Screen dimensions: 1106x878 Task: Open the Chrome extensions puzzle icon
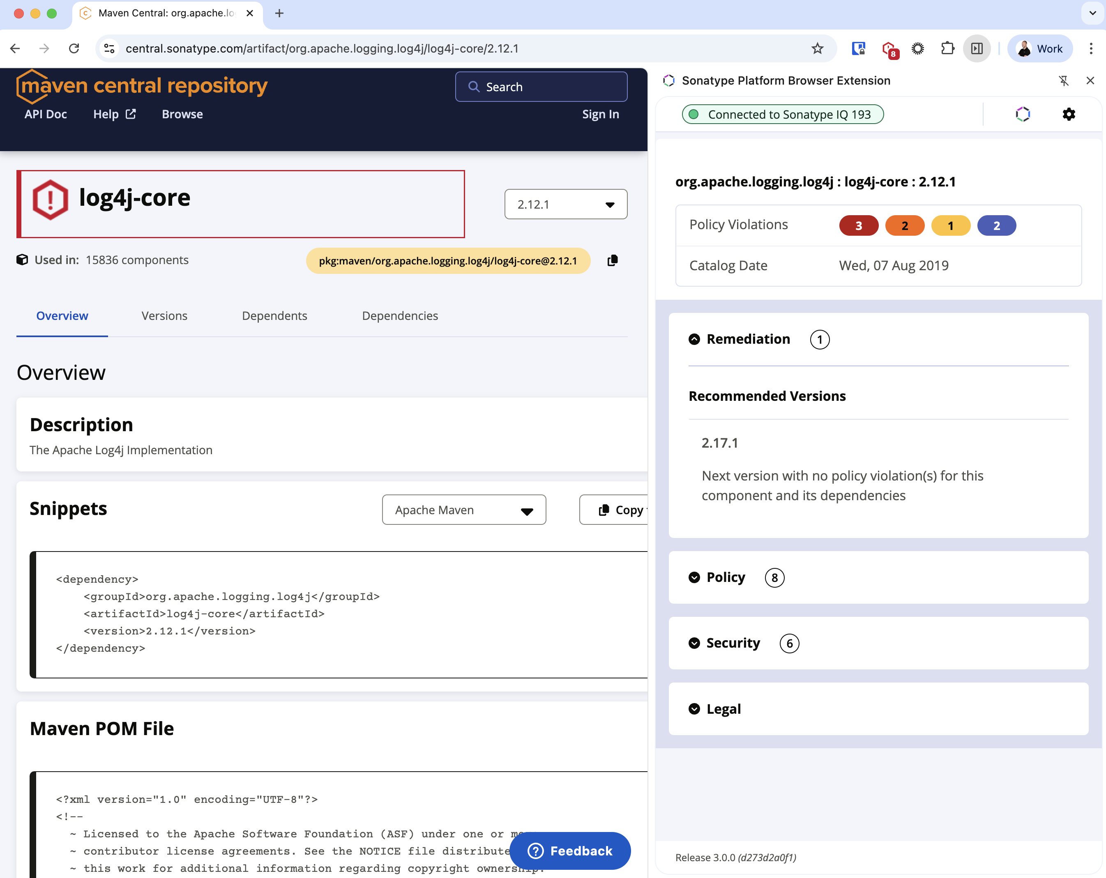pos(947,49)
